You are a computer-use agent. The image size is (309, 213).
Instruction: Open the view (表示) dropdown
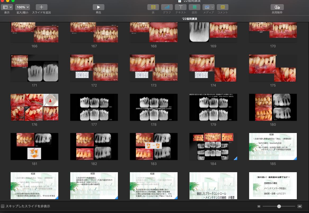7,7
